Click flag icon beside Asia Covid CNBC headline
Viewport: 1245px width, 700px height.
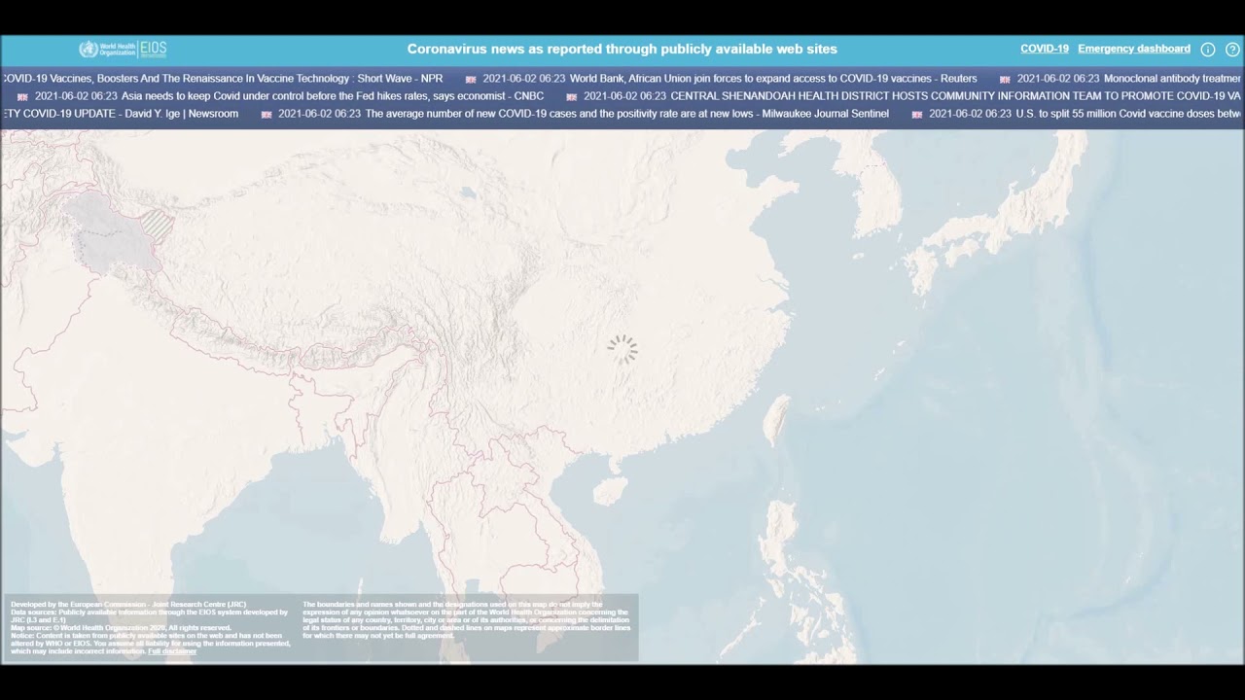(22, 97)
